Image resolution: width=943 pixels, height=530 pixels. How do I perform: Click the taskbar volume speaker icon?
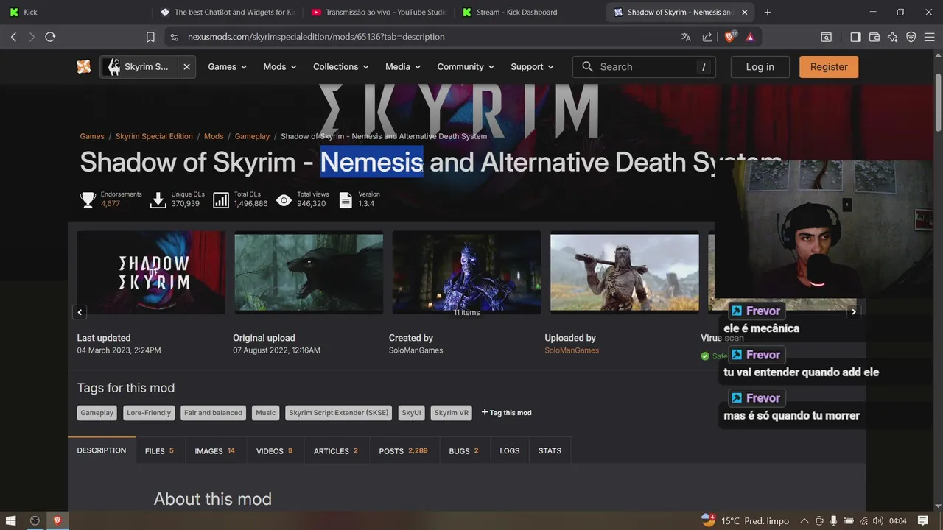click(877, 521)
